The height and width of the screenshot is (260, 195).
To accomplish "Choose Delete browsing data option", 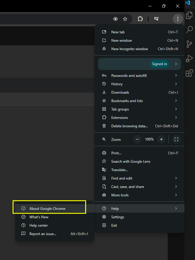I will point(130,126).
